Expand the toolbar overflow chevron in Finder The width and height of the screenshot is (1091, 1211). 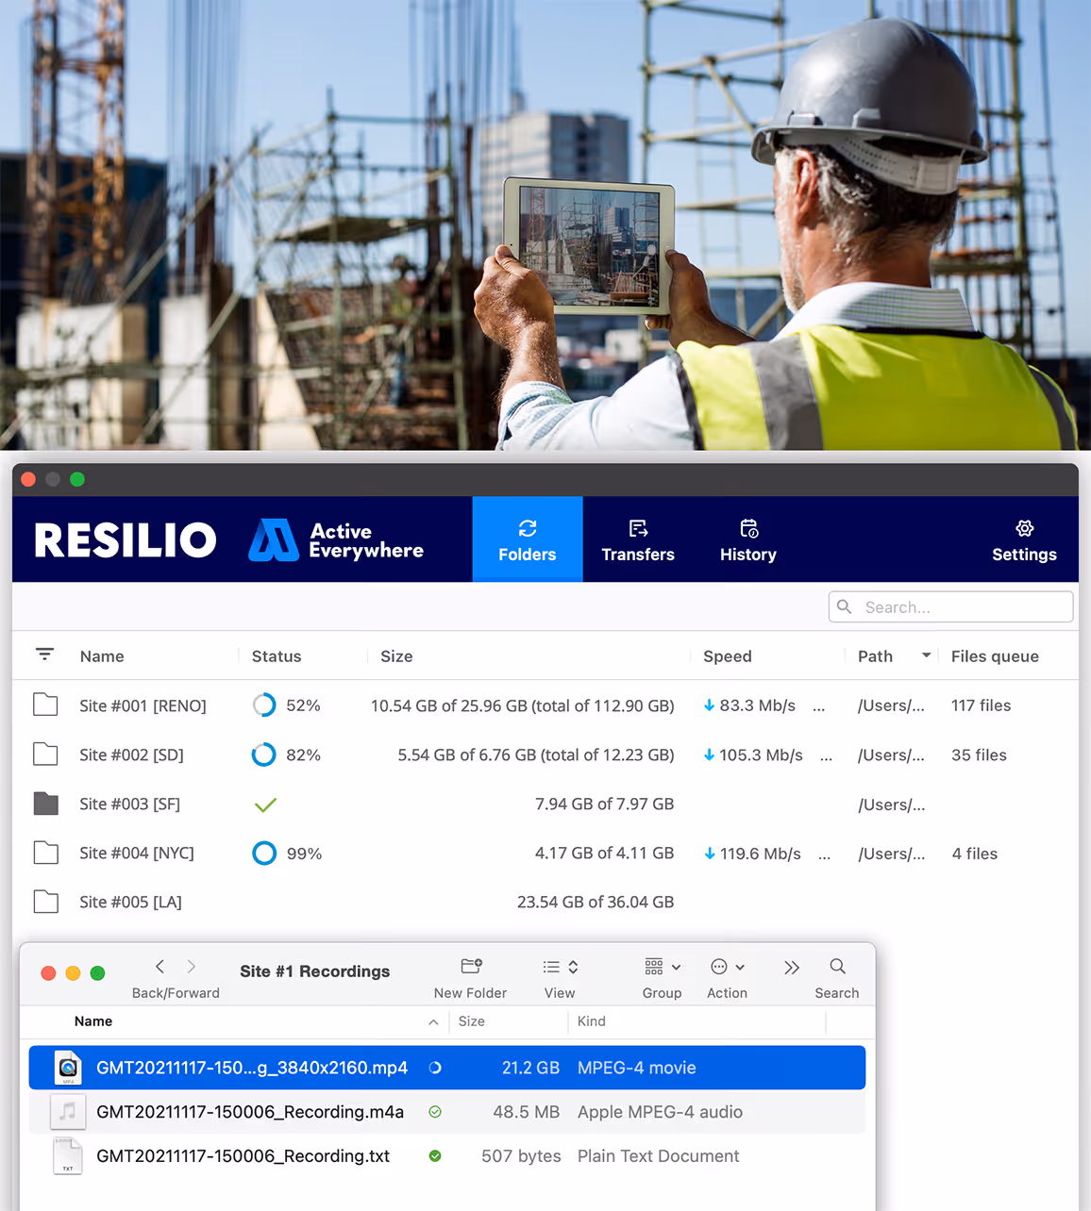point(791,966)
